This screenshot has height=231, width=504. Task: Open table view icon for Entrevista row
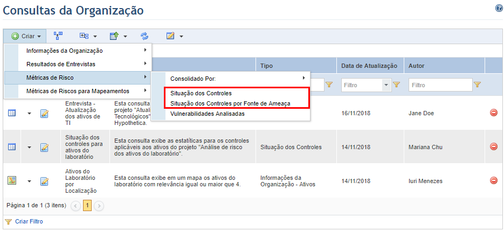coord(11,113)
